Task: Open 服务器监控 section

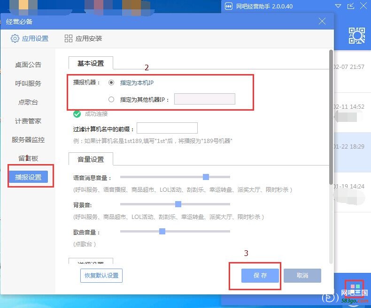Action: (28, 140)
